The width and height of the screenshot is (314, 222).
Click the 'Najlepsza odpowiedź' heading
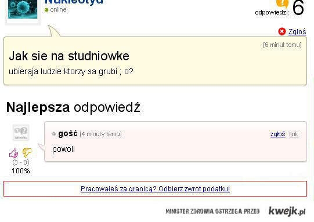73,107
